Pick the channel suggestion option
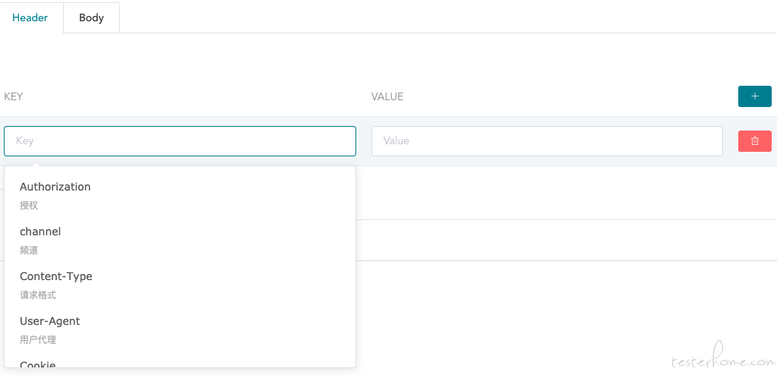 point(180,240)
